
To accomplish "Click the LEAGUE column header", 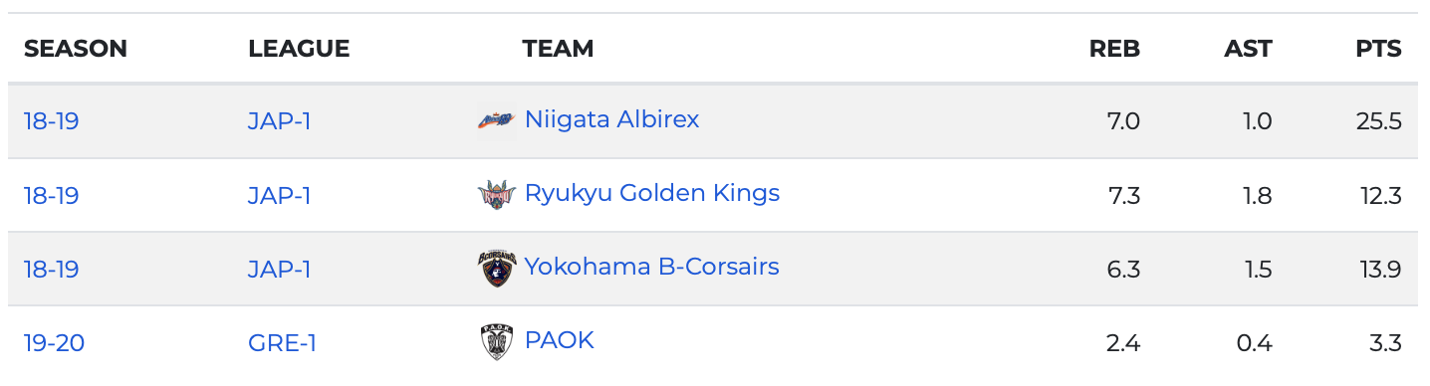I will [299, 49].
